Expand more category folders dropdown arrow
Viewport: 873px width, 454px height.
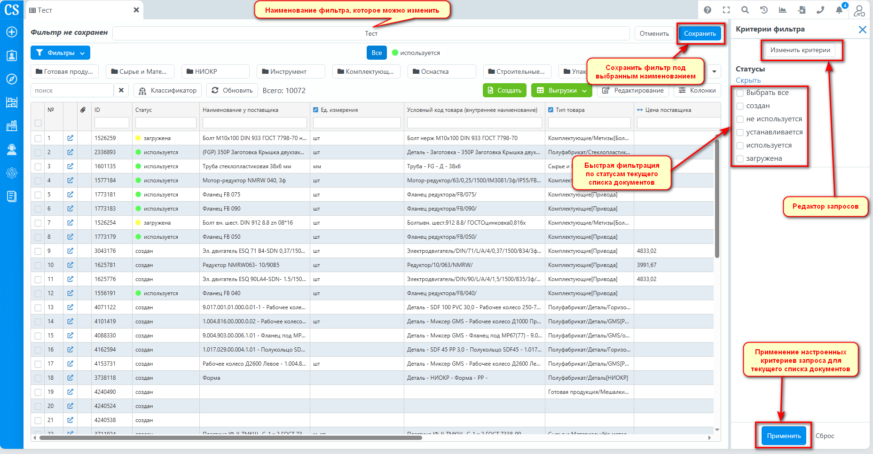tap(714, 71)
